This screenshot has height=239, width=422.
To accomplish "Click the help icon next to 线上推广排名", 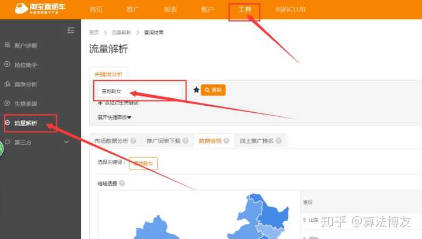I will (278, 141).
